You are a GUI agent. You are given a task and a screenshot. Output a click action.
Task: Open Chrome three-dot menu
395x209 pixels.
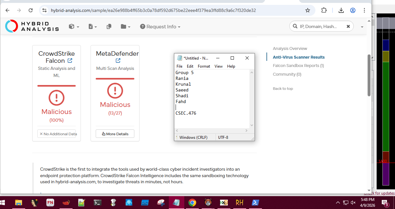click(364, 10)
